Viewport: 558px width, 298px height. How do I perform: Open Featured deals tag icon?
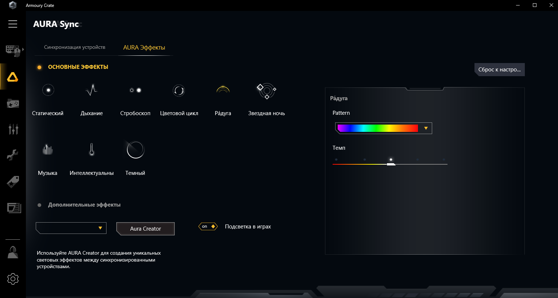13,181
